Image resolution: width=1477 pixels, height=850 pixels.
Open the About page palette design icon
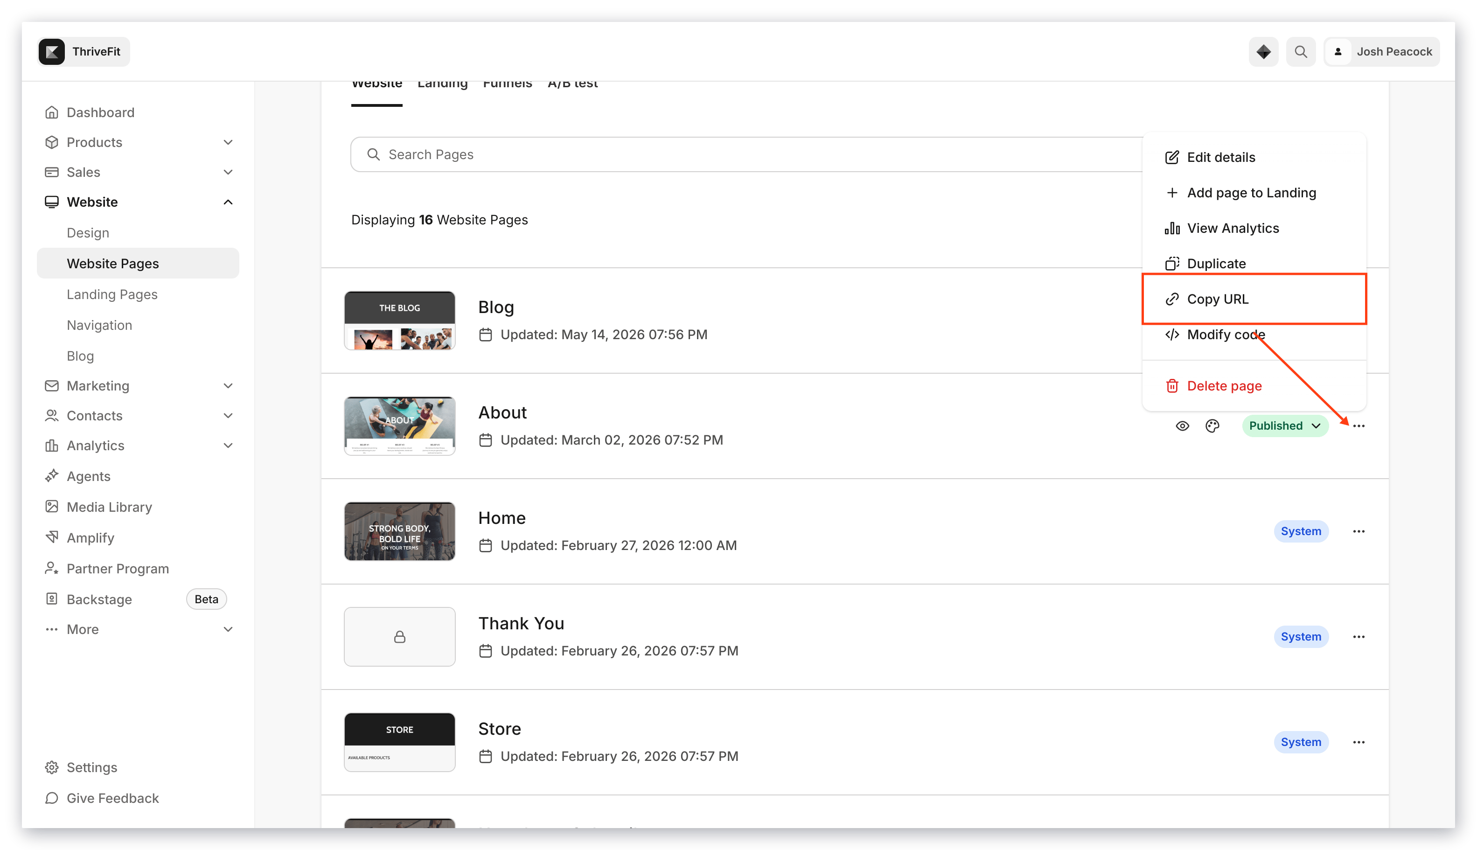click(x=1212, y=425)
